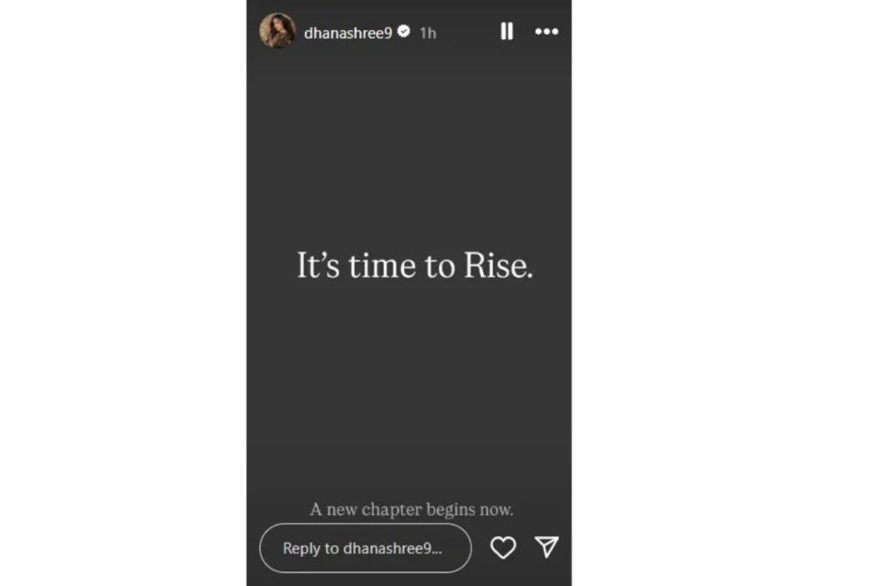Click the blank white area left of the story

123,293
